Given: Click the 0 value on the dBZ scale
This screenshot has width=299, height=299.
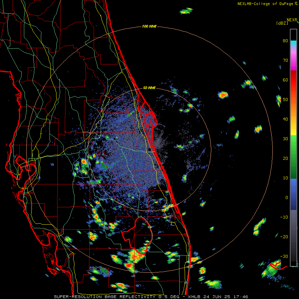Looking at the screenshot, I should click(x=287, y=198).
